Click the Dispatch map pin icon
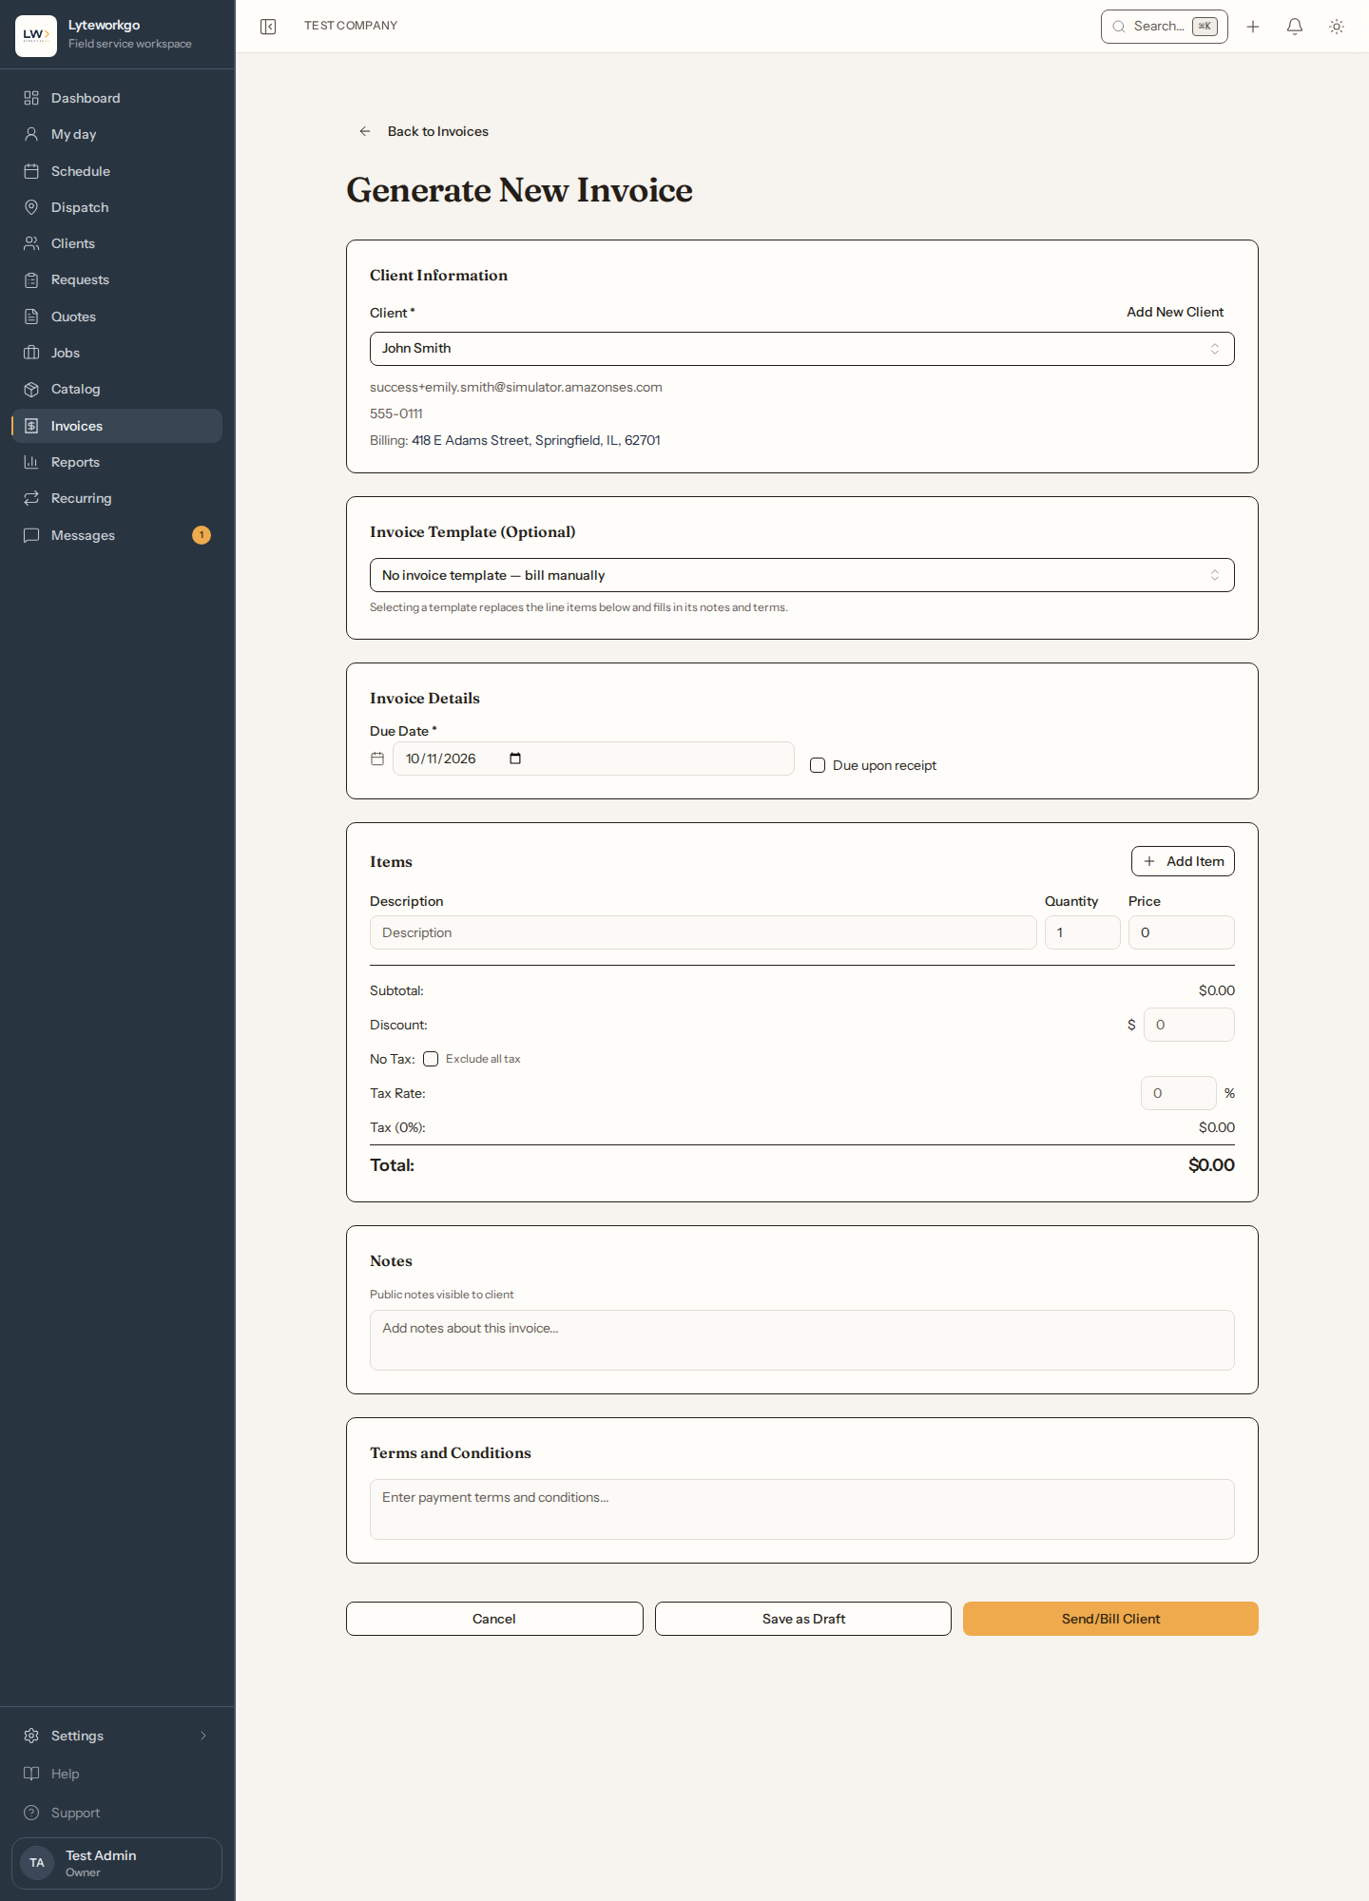Image resolution: width=1369 pixels, height=1901 pixels. [31, 207]
